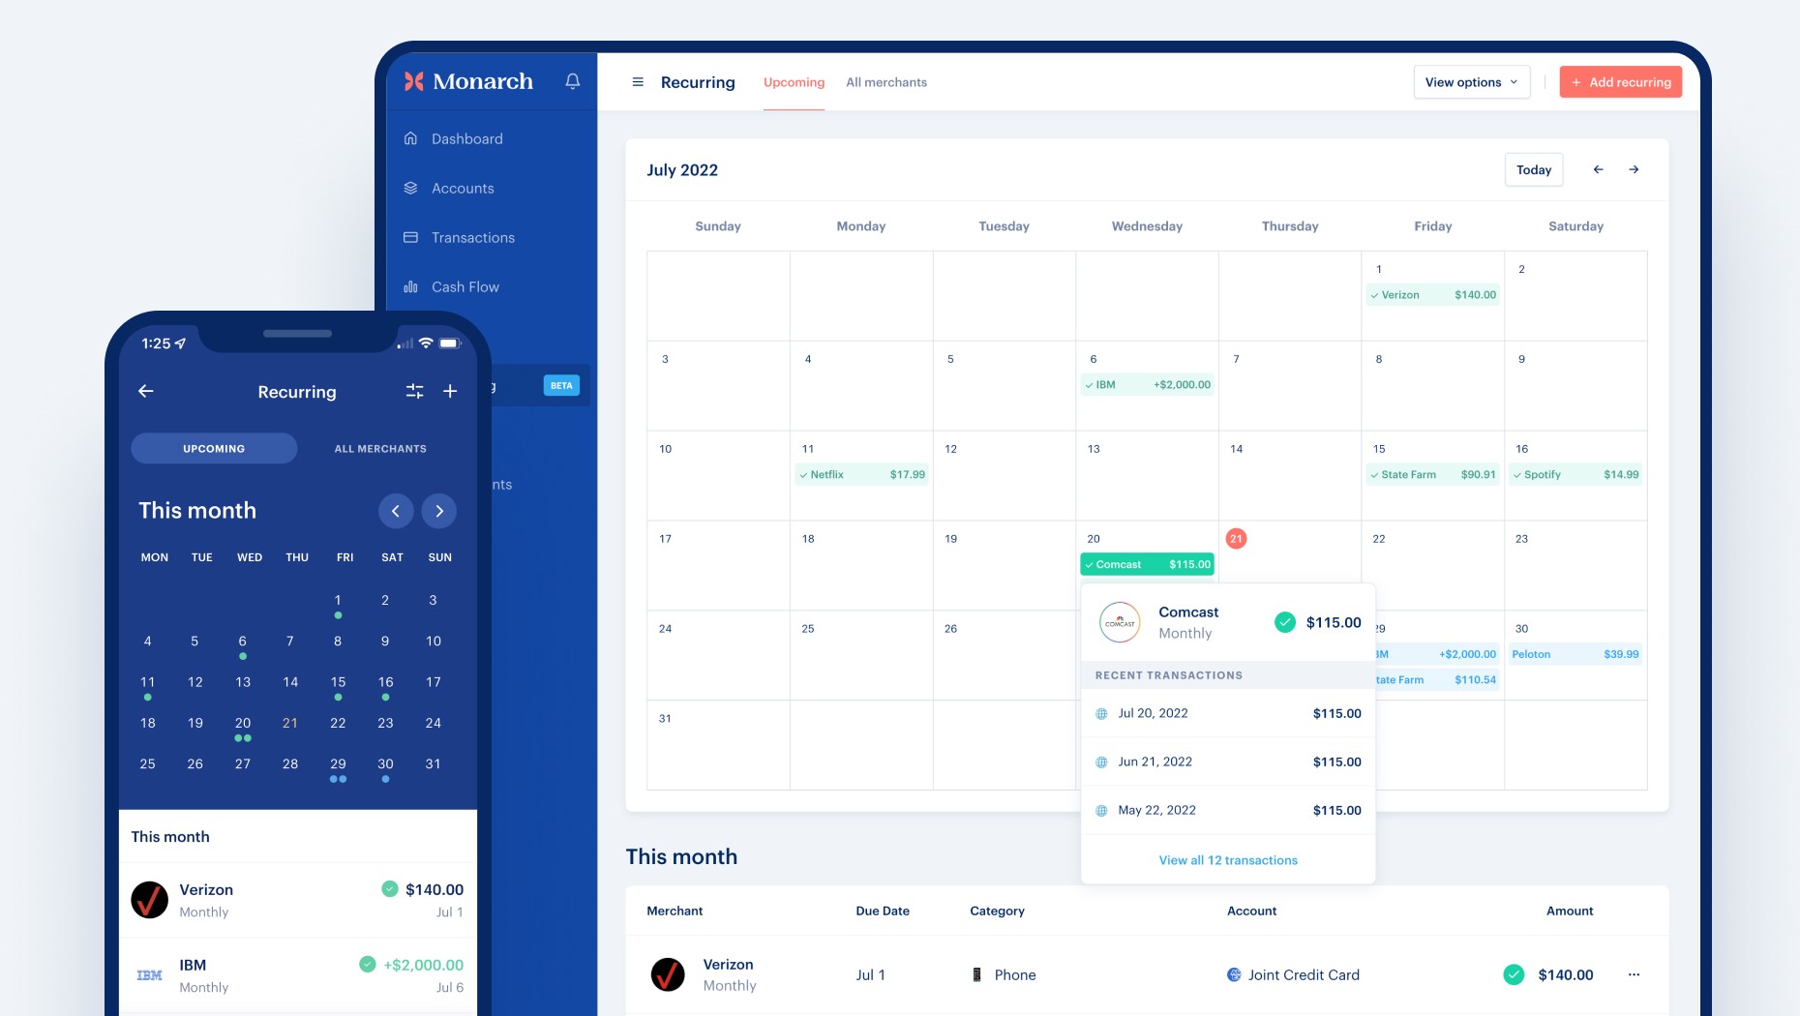1800x1016 pixels.
Task: Select the Netflix $17.99 calendar entry
Action: [x=862, y=475]
